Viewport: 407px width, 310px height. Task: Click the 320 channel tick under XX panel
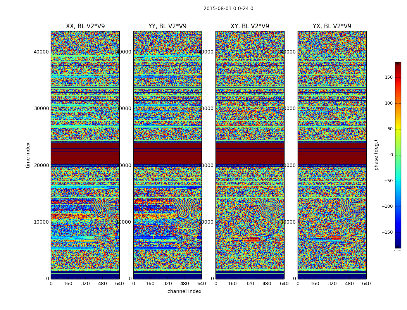[x=85, y=284]
